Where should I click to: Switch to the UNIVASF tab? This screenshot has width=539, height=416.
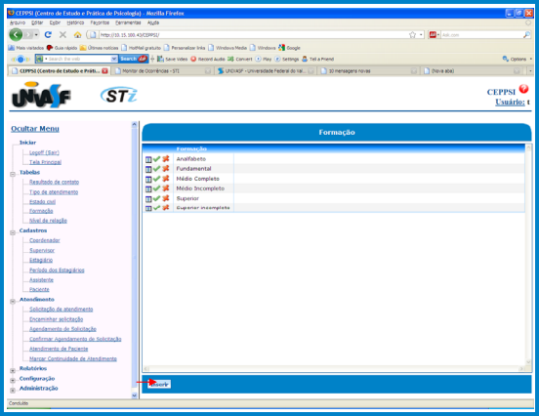click(266, 71)
